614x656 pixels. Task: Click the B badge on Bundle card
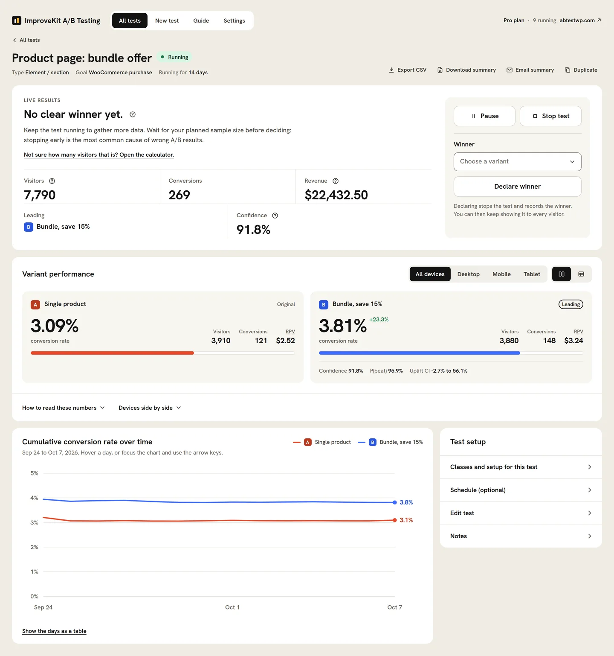[x=324, y=305]
